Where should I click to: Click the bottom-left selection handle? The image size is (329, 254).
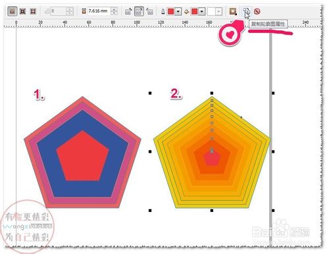(150, 211)
